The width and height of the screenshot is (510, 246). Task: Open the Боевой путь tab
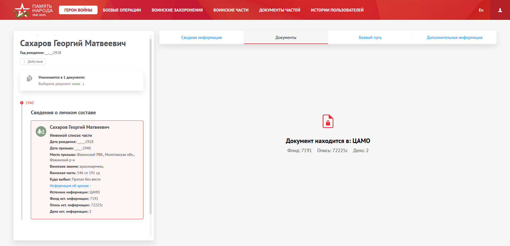(370, 38)
